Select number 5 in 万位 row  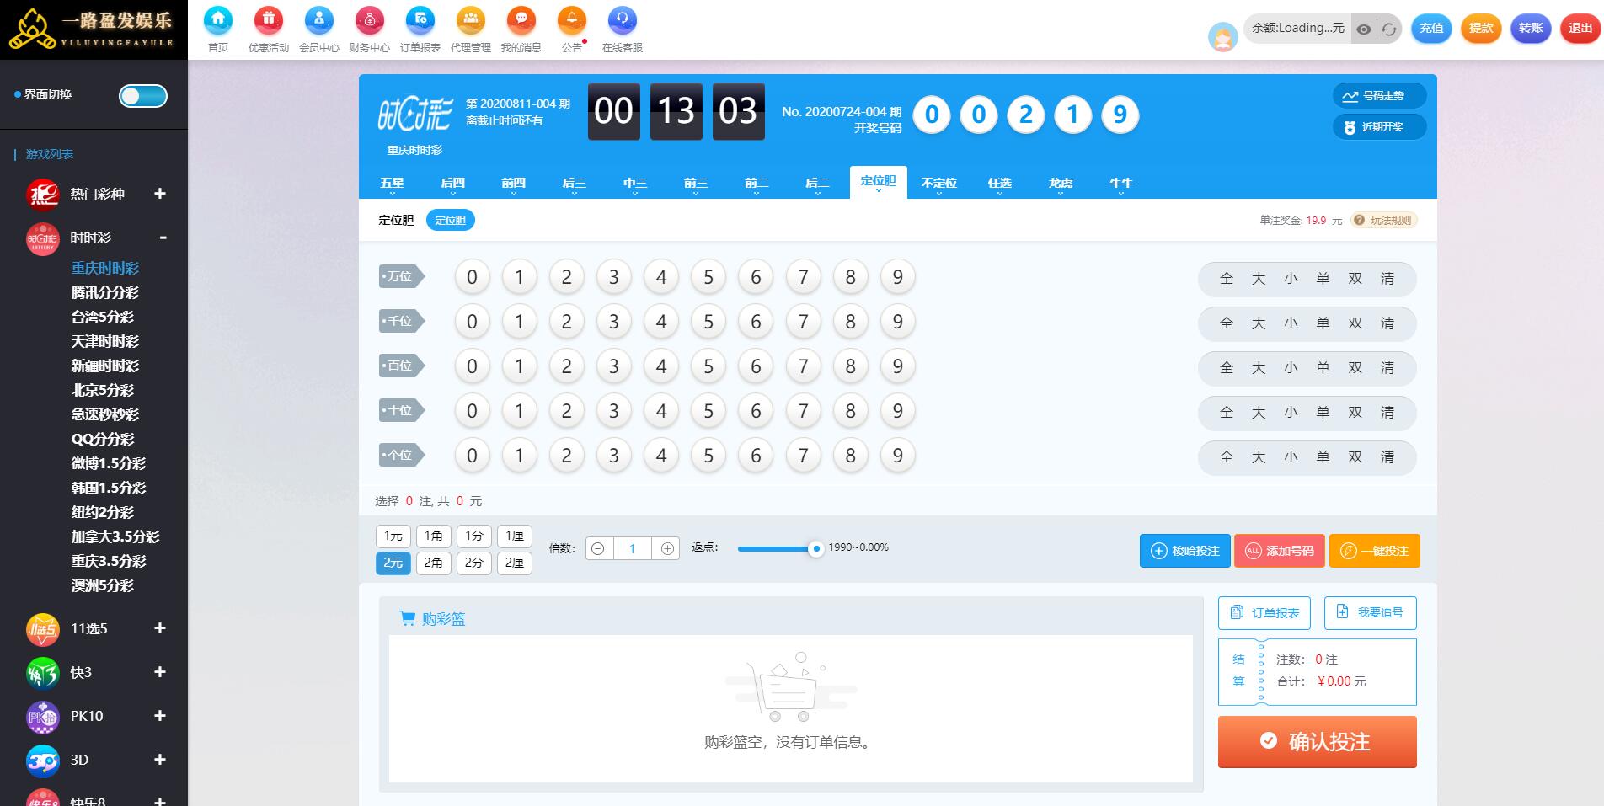click(x=708, y=277)
